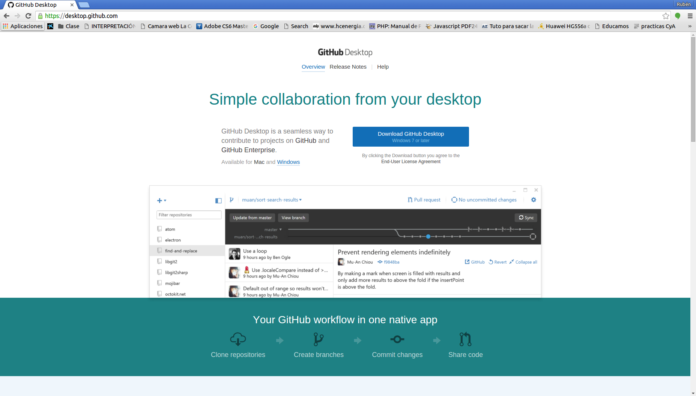Show more bookmarks via the overflow chevron
Screen dimensions: 696x396
[x=690, y=26]
